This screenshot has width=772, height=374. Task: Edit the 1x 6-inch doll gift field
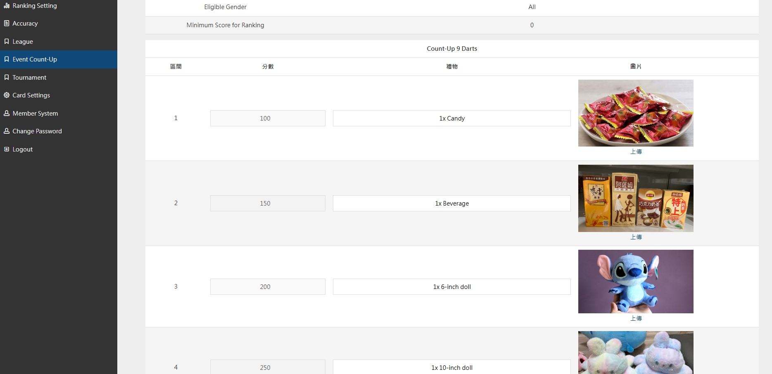(452, 287)
